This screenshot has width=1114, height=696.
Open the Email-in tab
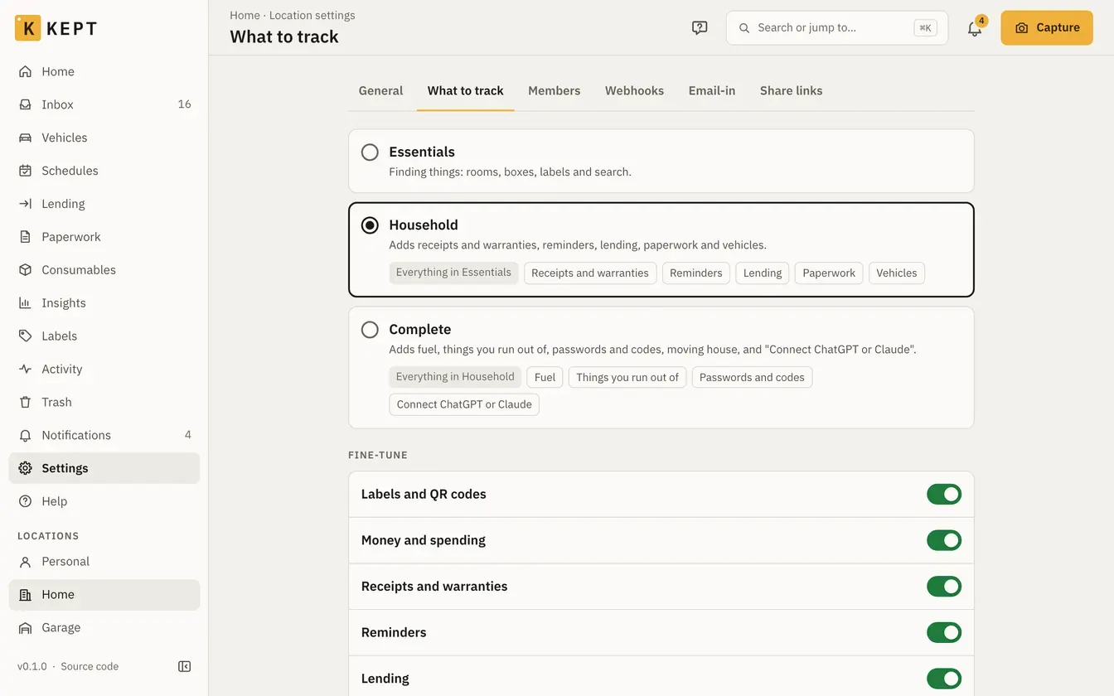point(712,91)
